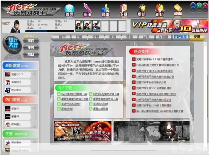Click the user avatar portrait
The height and width of the screenshot is (155, 209).
[x=15, y=26]
